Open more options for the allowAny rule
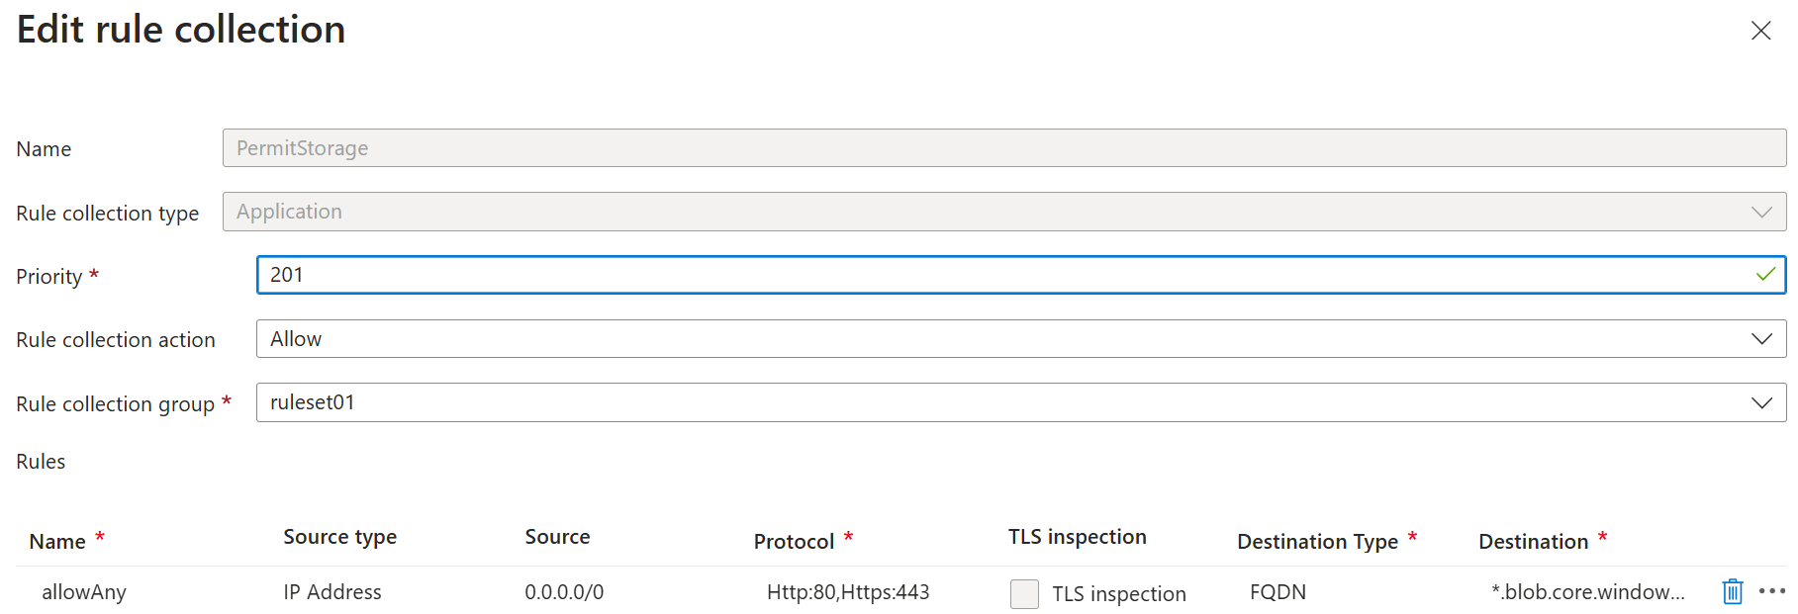 (x=1770, y=591)
